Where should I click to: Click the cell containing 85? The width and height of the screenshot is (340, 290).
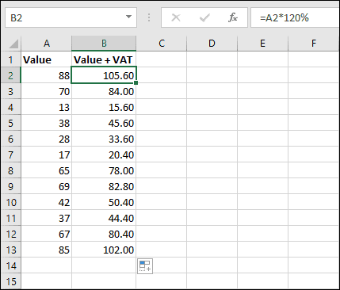click(47, 250)
